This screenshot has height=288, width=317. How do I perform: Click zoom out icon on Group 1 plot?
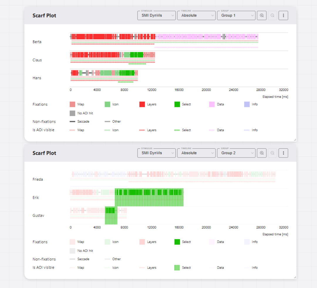click(x=272, y=16)
